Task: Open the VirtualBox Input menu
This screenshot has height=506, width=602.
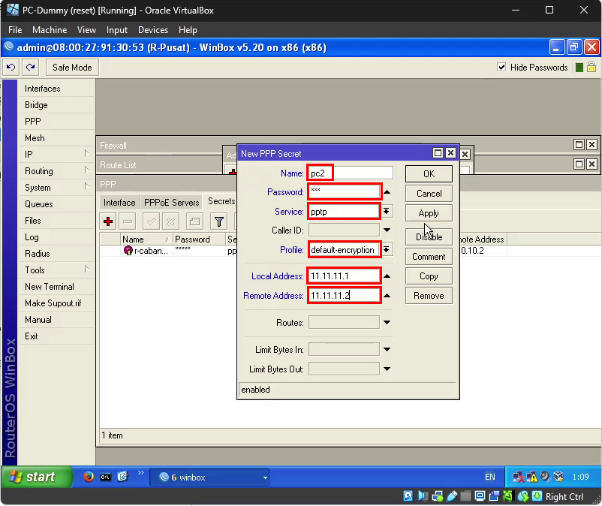Action: 116,30
